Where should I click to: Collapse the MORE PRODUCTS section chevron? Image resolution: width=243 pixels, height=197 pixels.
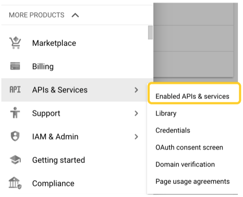[x=75, y=15]
